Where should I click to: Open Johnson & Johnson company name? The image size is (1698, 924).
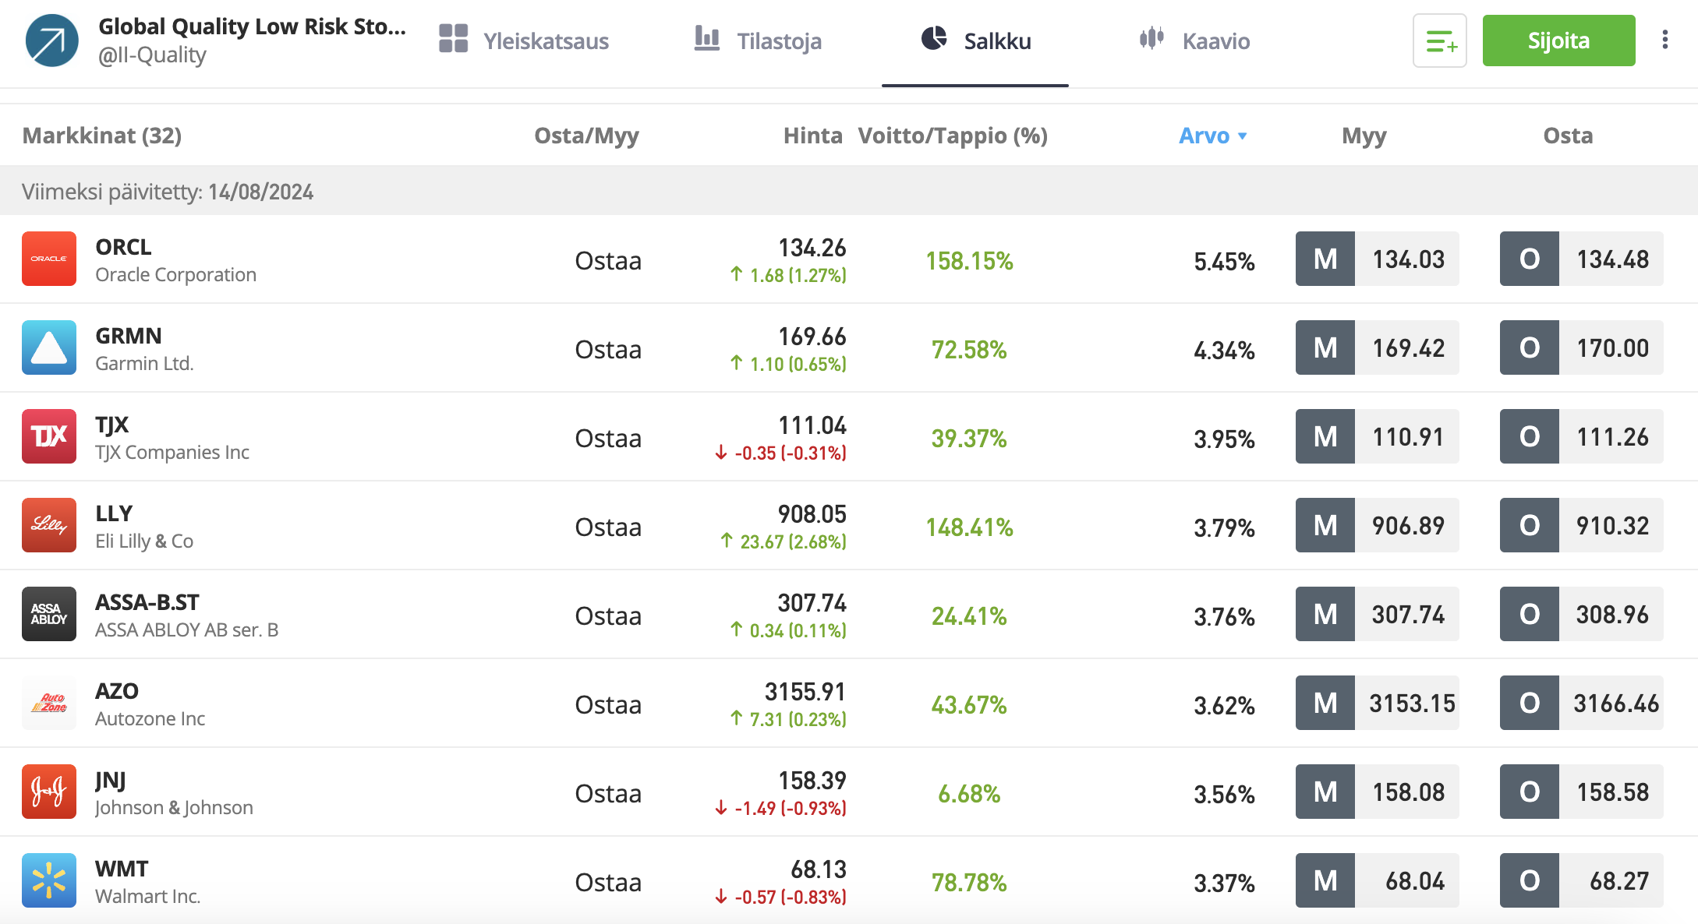pyautogui.click(x=174, y=808)
